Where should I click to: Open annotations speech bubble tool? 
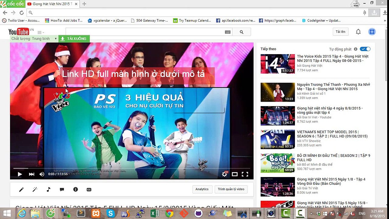[x=62, y=189]
